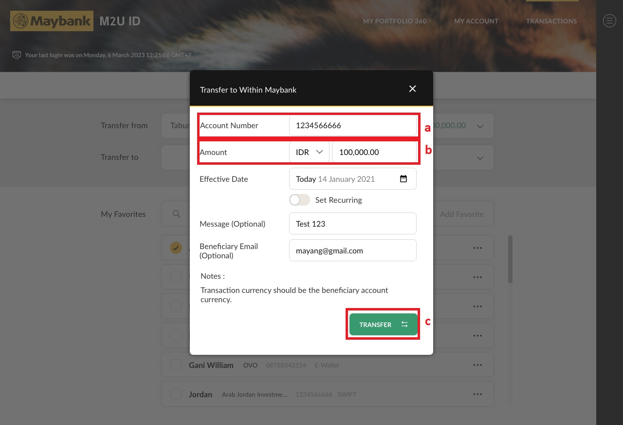
Task: Click the search icon in My Favorites
Action: click(x=176, y=213)
